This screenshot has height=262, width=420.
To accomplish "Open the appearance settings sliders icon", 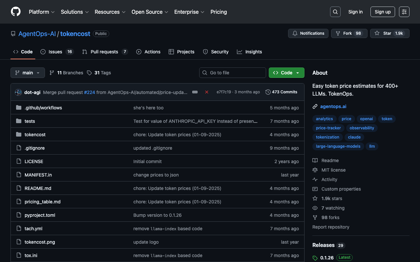I will coord(404,12).
